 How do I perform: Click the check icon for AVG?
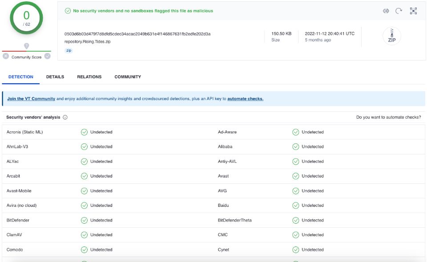pos(296,191)
